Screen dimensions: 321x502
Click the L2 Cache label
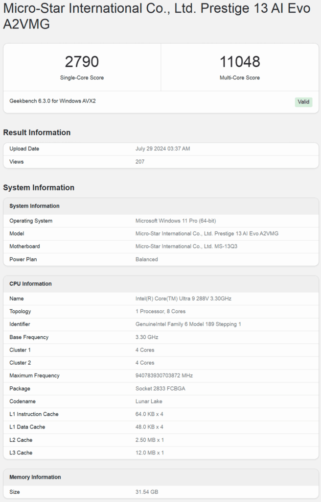pyautogui.click(x=21, y=440)
